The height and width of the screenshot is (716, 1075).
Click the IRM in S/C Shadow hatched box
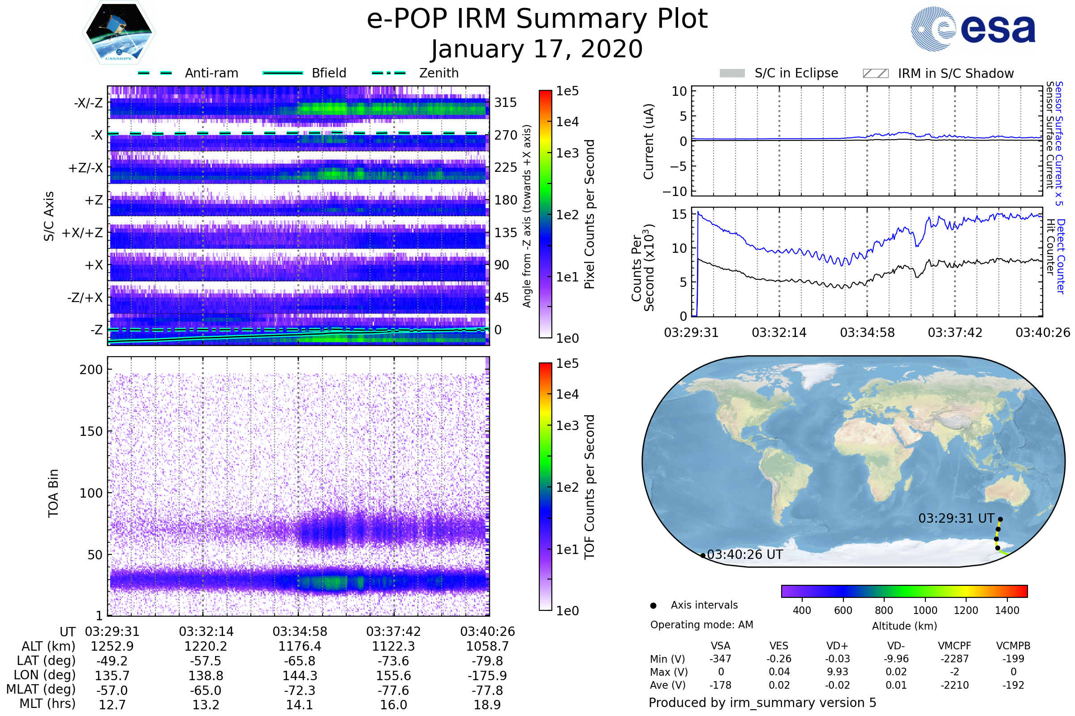pos(875,73)
